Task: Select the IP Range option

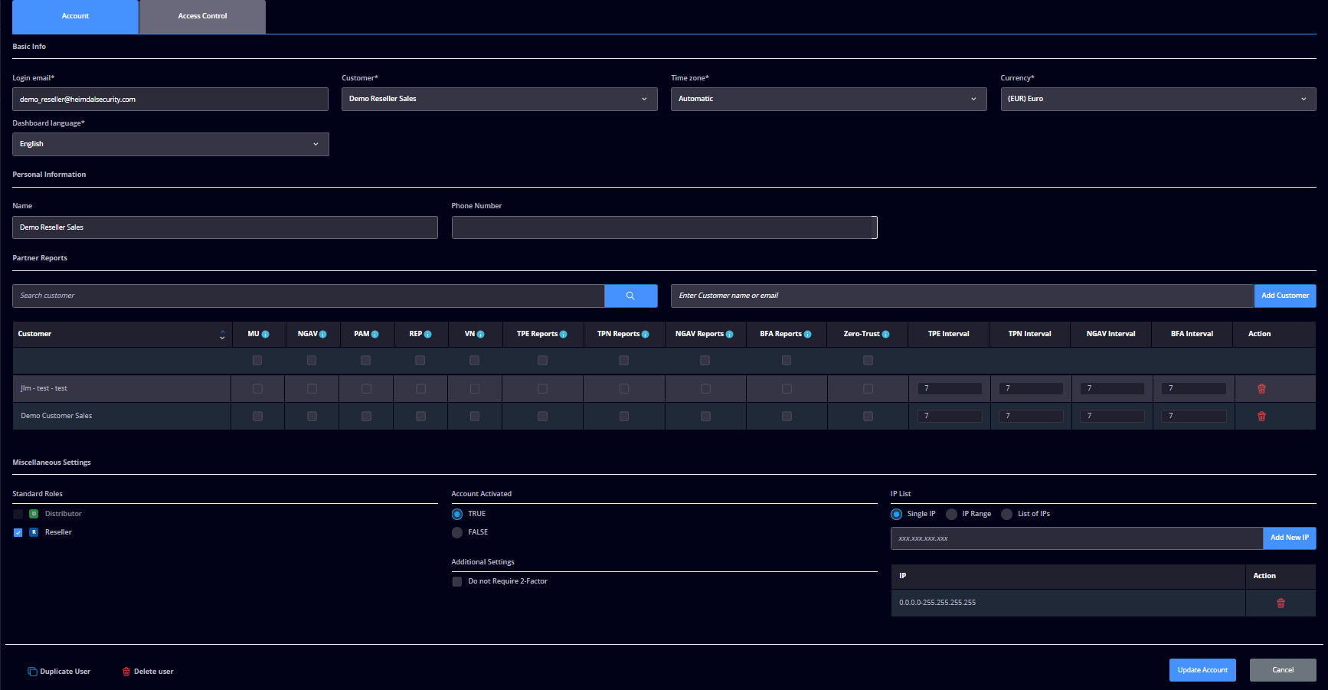Action: tap(952, 514)
